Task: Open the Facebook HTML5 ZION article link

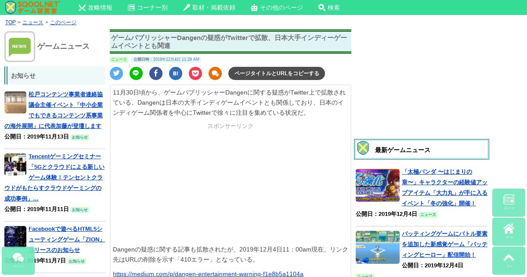Action: pyautogui.click(x=67, y=239)
